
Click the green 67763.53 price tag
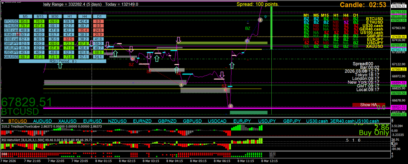(x=398, y=12)
